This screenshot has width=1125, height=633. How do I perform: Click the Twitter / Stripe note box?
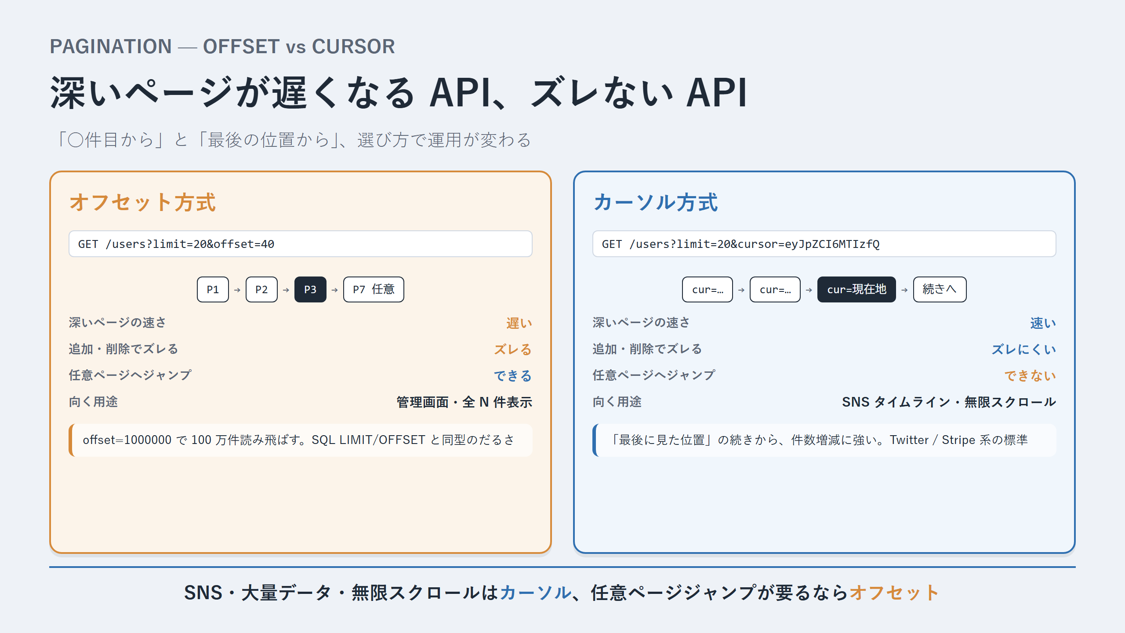pyautogui.click(x=824, y=440)
